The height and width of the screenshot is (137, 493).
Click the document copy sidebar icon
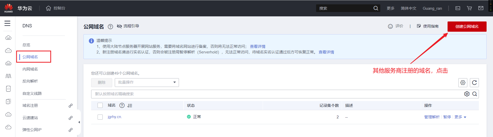click(8, 101)
